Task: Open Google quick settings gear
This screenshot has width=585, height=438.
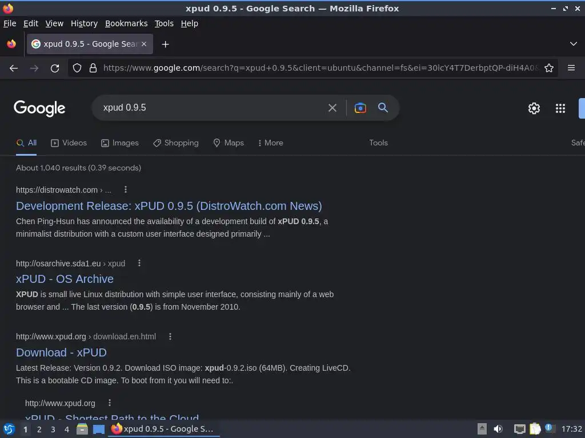Action: click(534, 108)
